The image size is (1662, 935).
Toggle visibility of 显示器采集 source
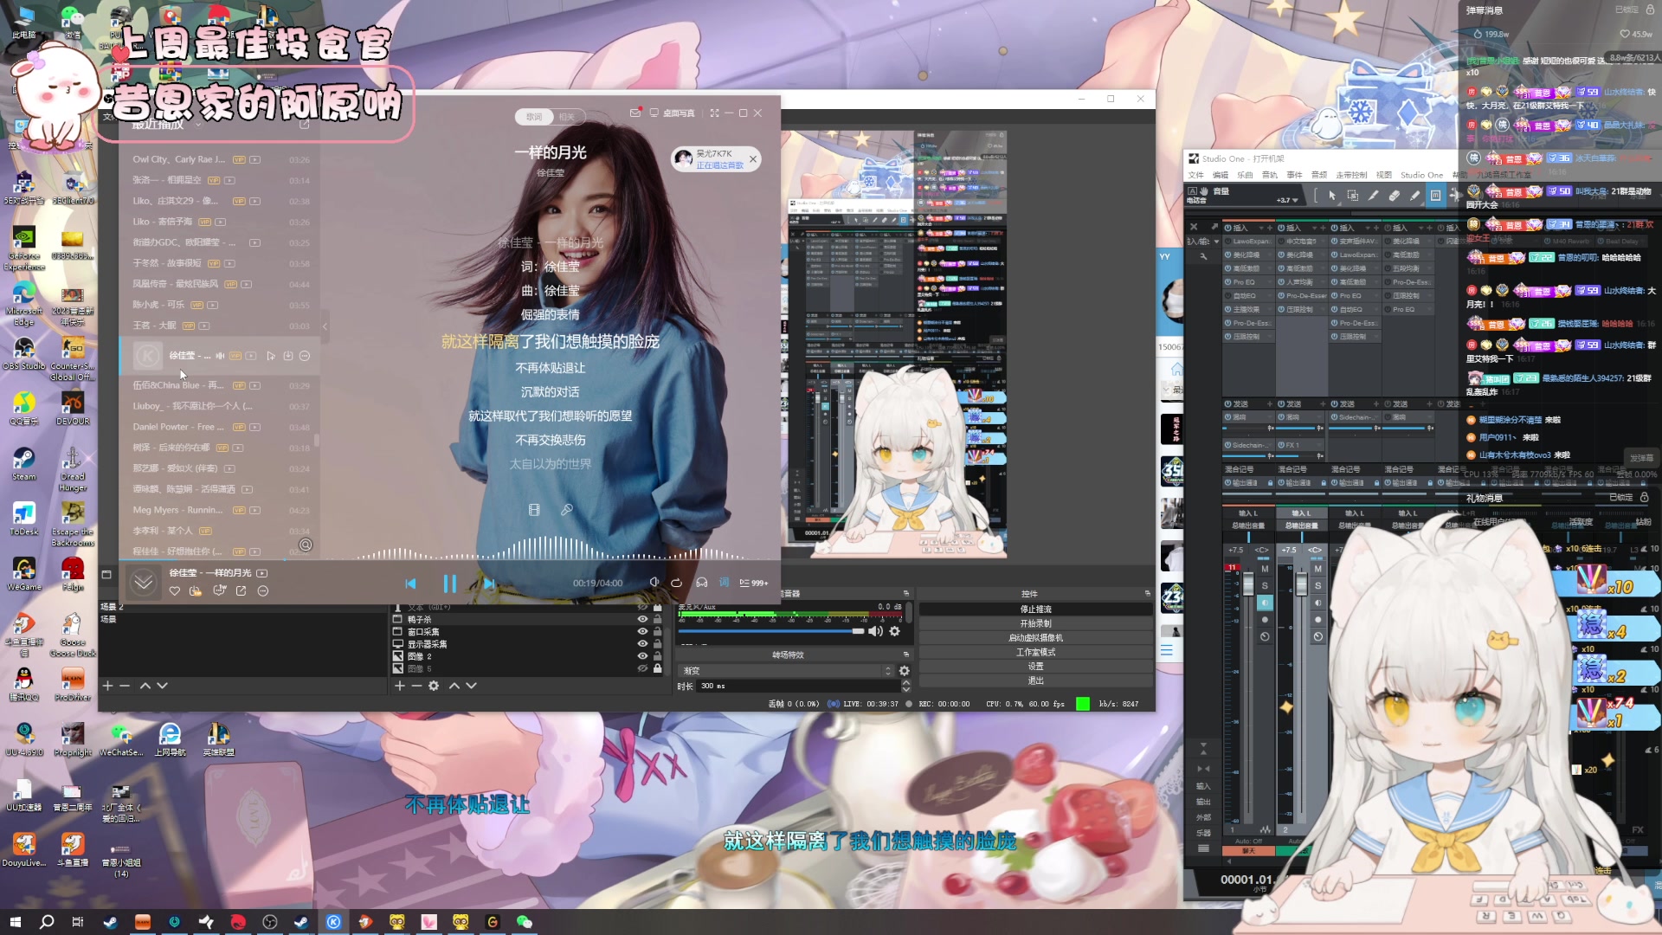pyautogui.click(x=642, y=644)
